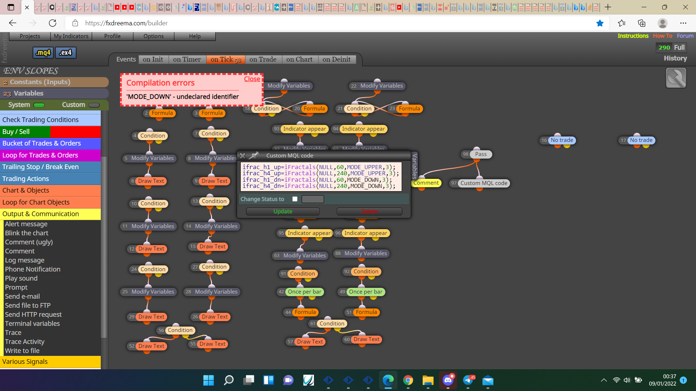Image resolution: width=696 pixels, height=391 pixels.
Task: Expand Loop for Trades & Orders category
Action: [50, 155]
